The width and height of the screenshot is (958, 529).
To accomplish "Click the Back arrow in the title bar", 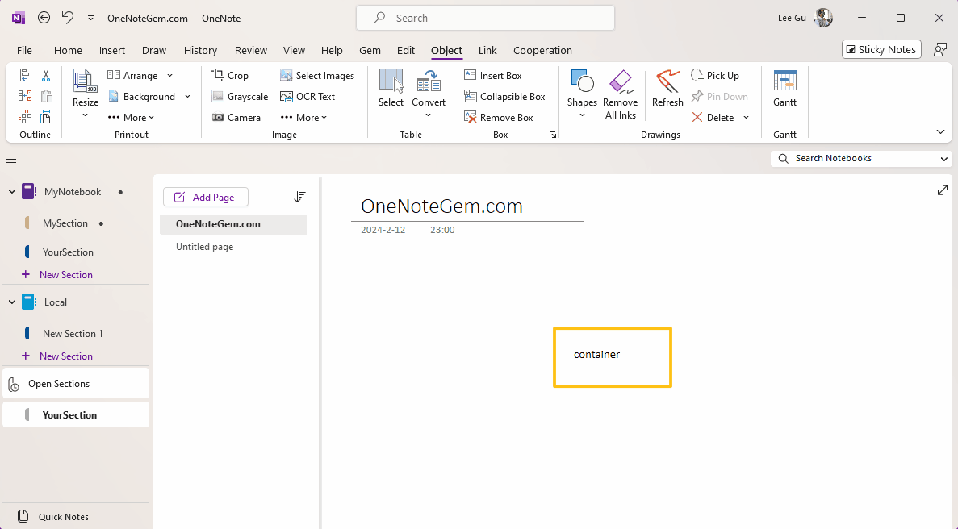I will pyautogui.click(x=44, y=18).
